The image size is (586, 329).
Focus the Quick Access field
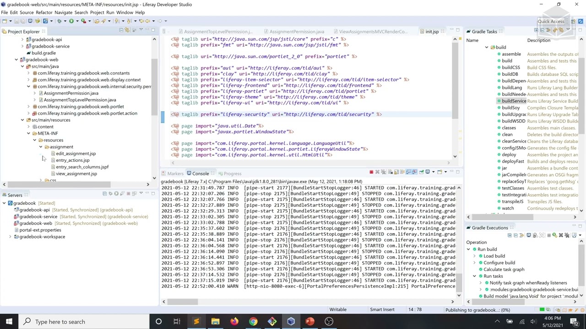pos(551,21)
